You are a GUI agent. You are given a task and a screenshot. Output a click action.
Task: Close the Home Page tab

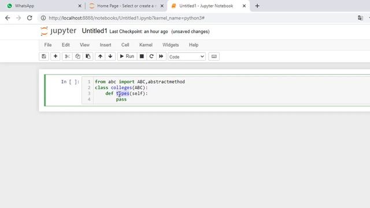(162, 6)
